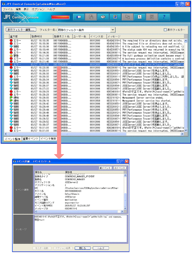Open help via the question mark toolbar icon

pos(164,17)
